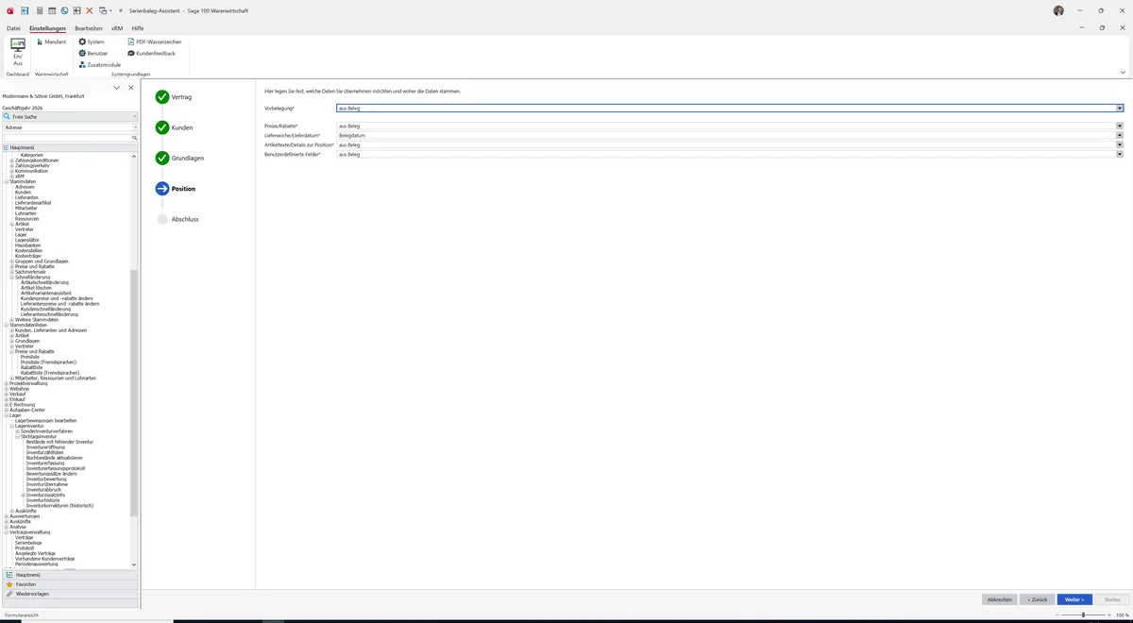Click the red X icon in quick access toolbar
The height and width of the screenshot is (623, 1133).
click(89, 10)
